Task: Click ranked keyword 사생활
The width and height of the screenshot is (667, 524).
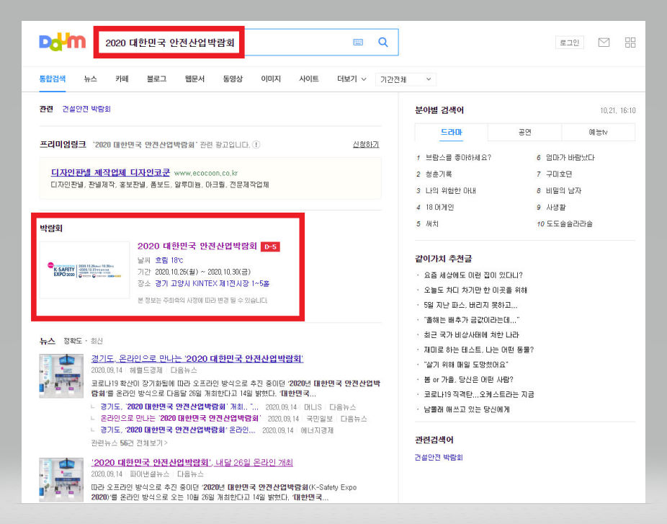Action: click(x=555, y=208)
